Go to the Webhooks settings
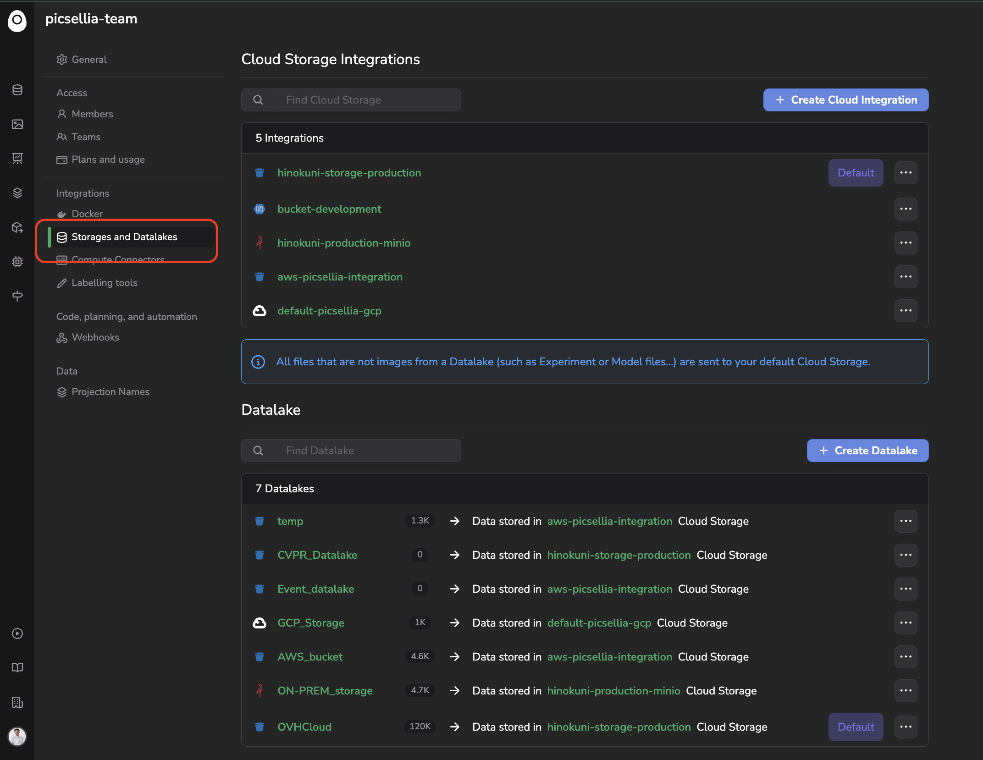 (88, 337)
